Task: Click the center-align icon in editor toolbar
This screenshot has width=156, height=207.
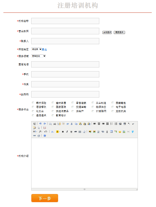Action: coord(99,124)
